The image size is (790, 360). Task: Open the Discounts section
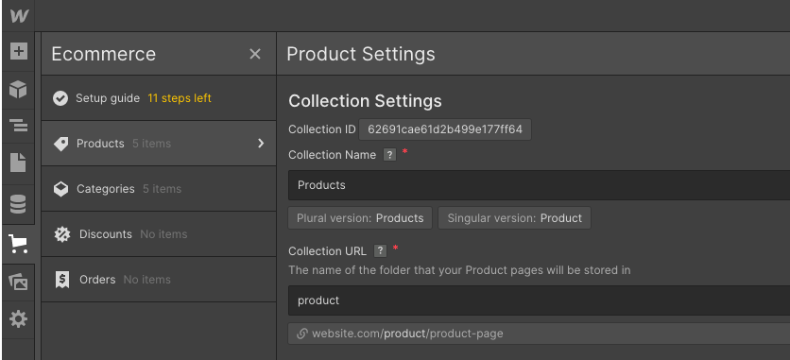[x=159, y=234]
